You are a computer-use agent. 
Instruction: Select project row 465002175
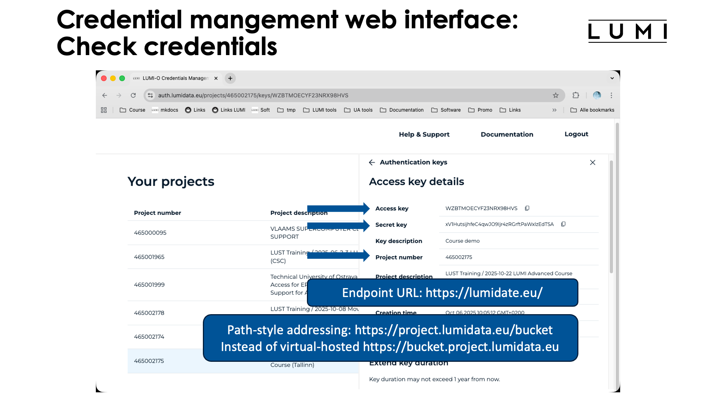click(x=149, y=361)
